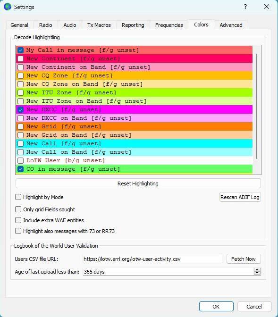Click the question mark help button
The height and width of the screenshot is (317, 278).
tap(245, 7)
